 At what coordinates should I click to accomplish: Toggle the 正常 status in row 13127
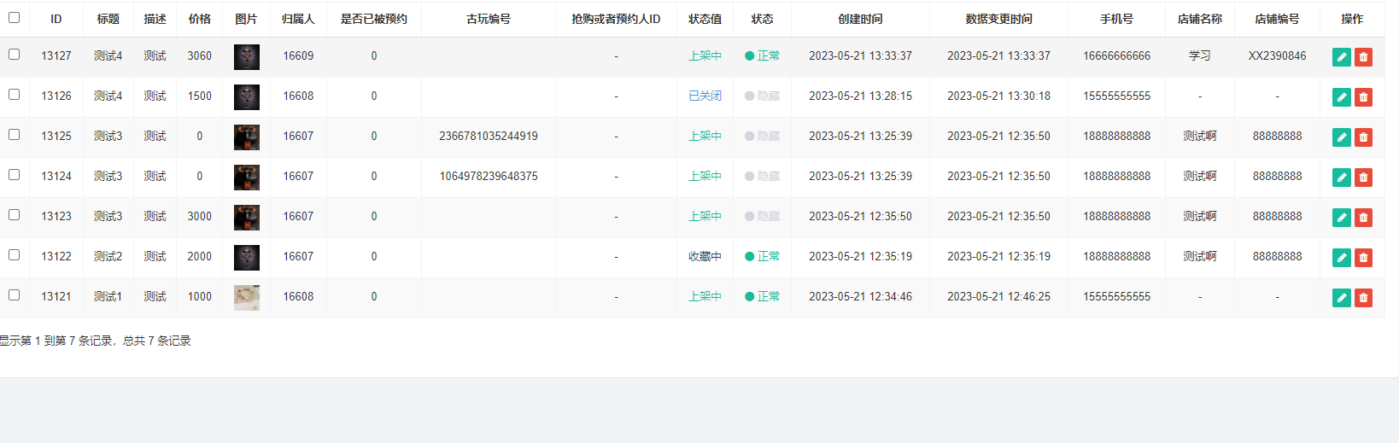tap(762, 56)
